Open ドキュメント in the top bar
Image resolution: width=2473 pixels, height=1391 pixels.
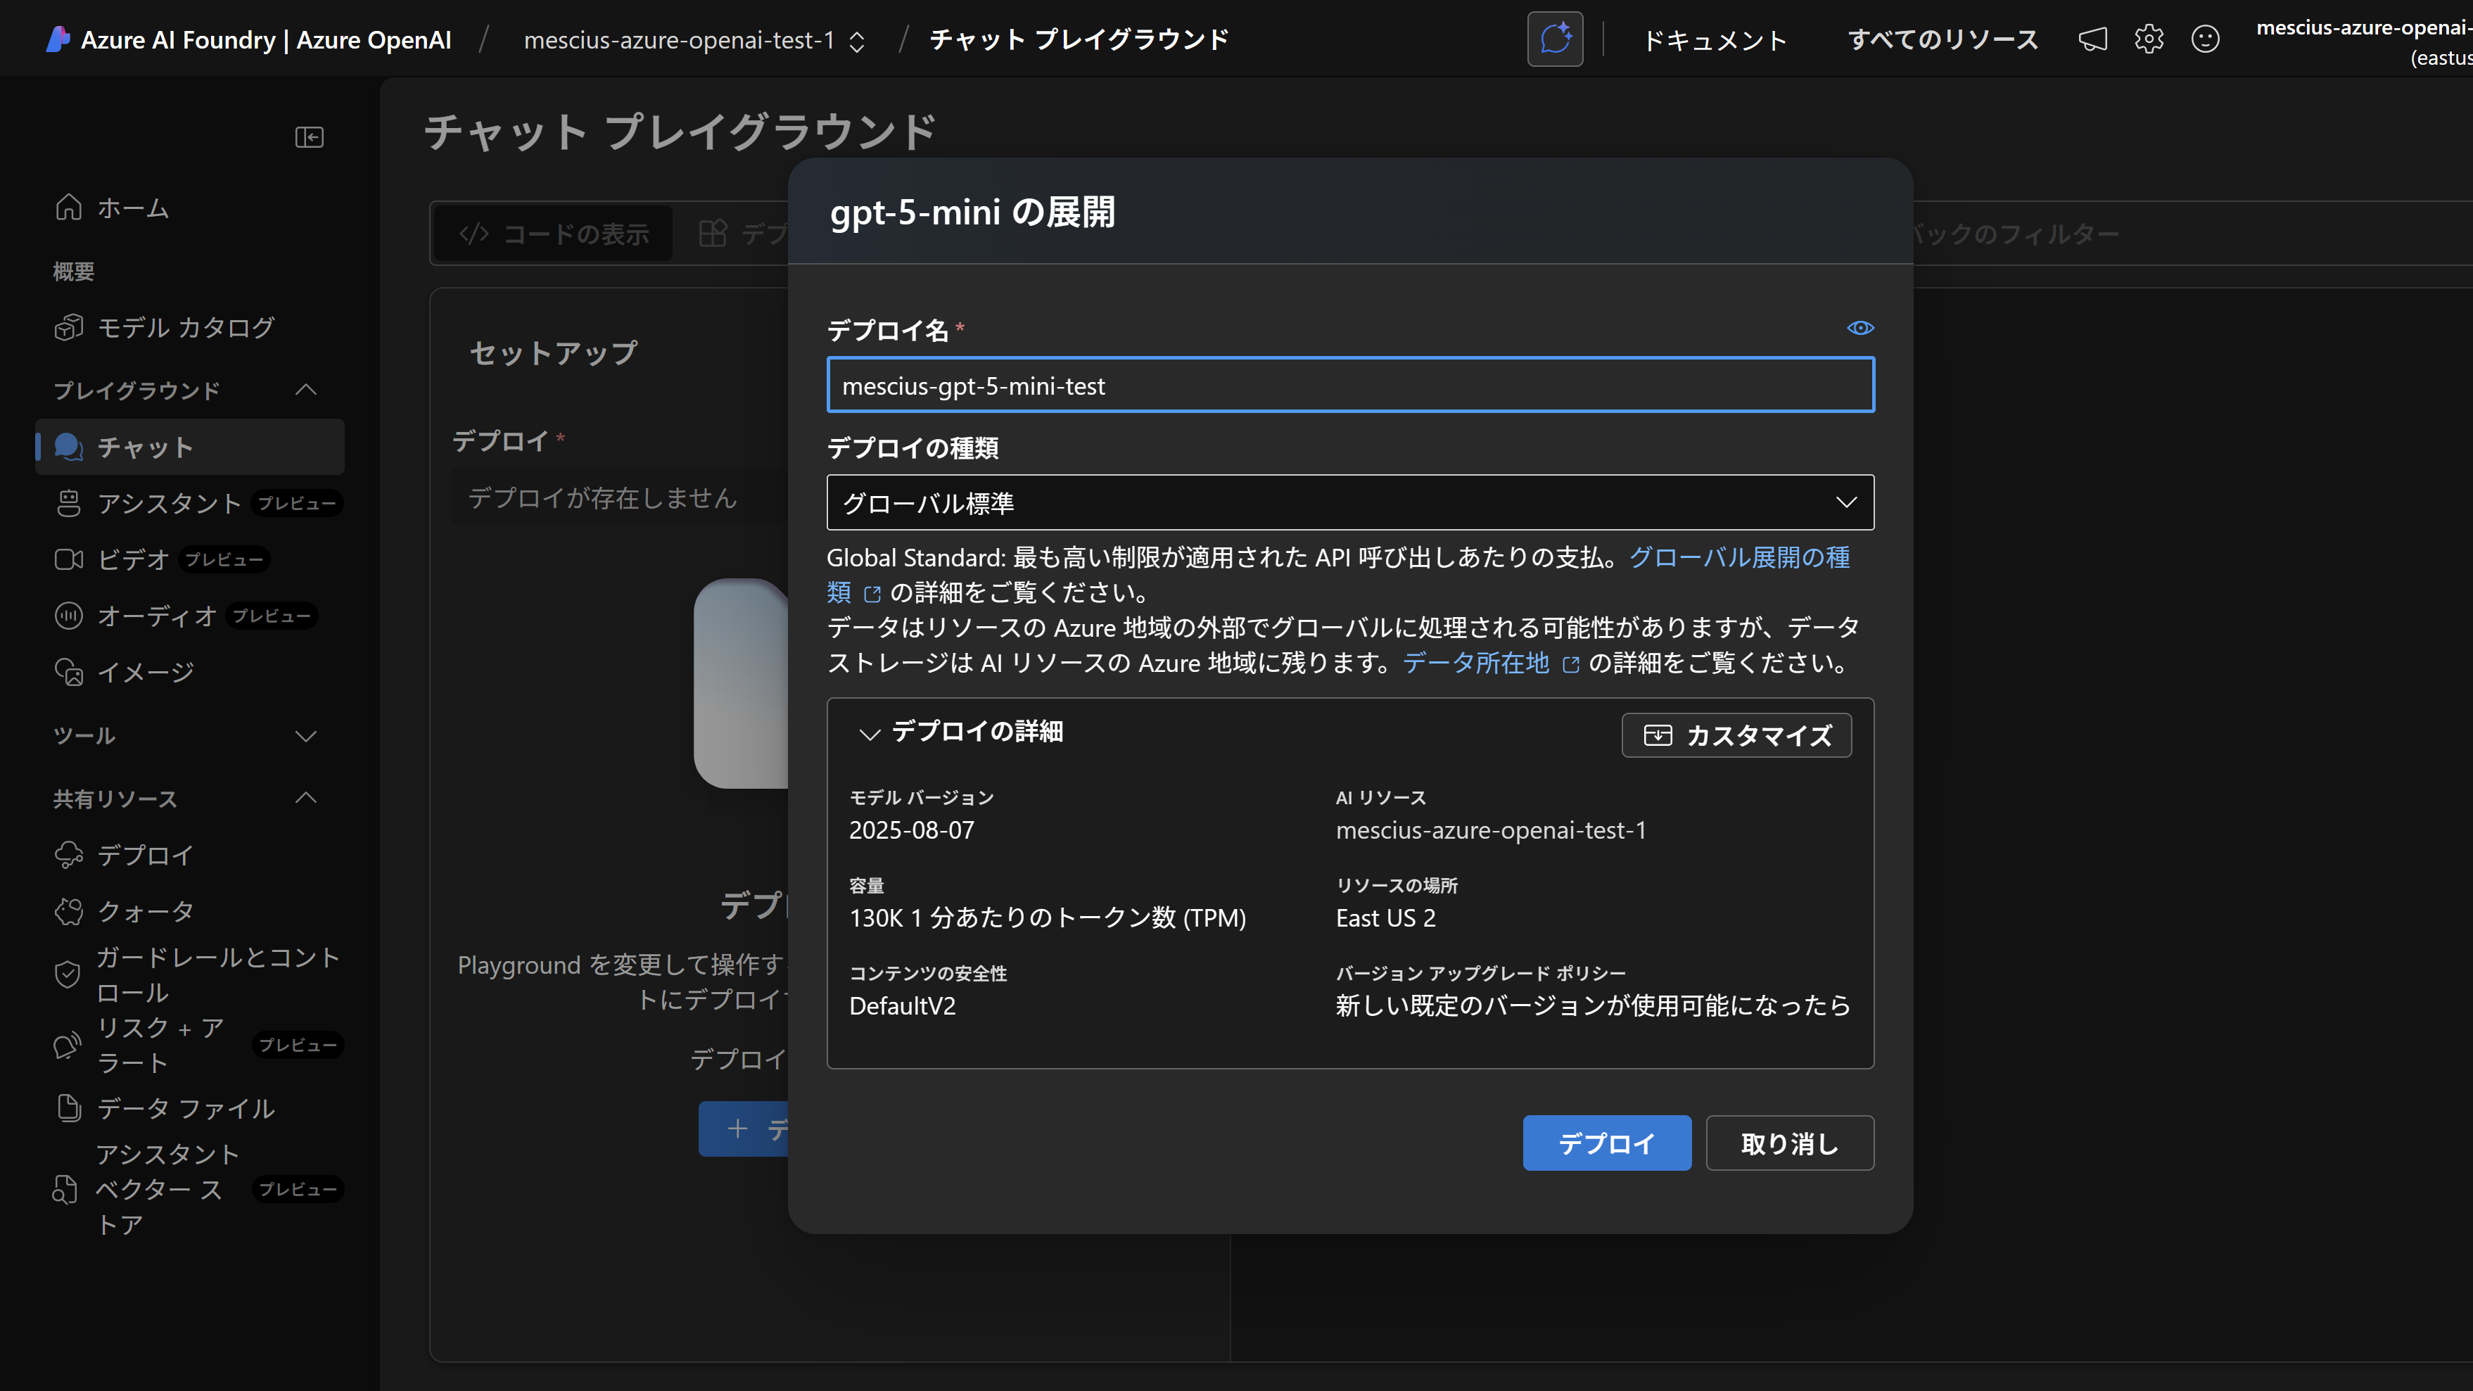coord(1715,39)
